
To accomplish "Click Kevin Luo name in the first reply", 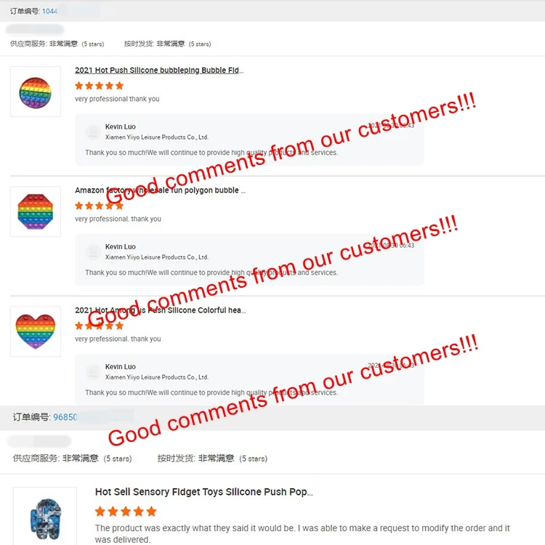I will (x=120, y=126).
